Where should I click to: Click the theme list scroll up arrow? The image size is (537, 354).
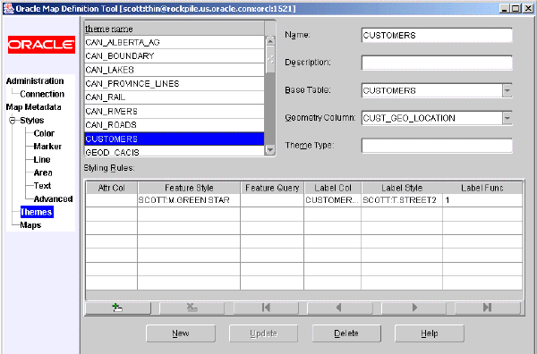pos(270,41)
